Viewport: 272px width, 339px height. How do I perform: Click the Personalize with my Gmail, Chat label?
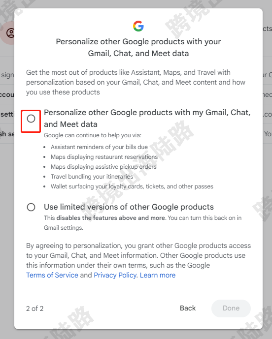coord(147,118)
